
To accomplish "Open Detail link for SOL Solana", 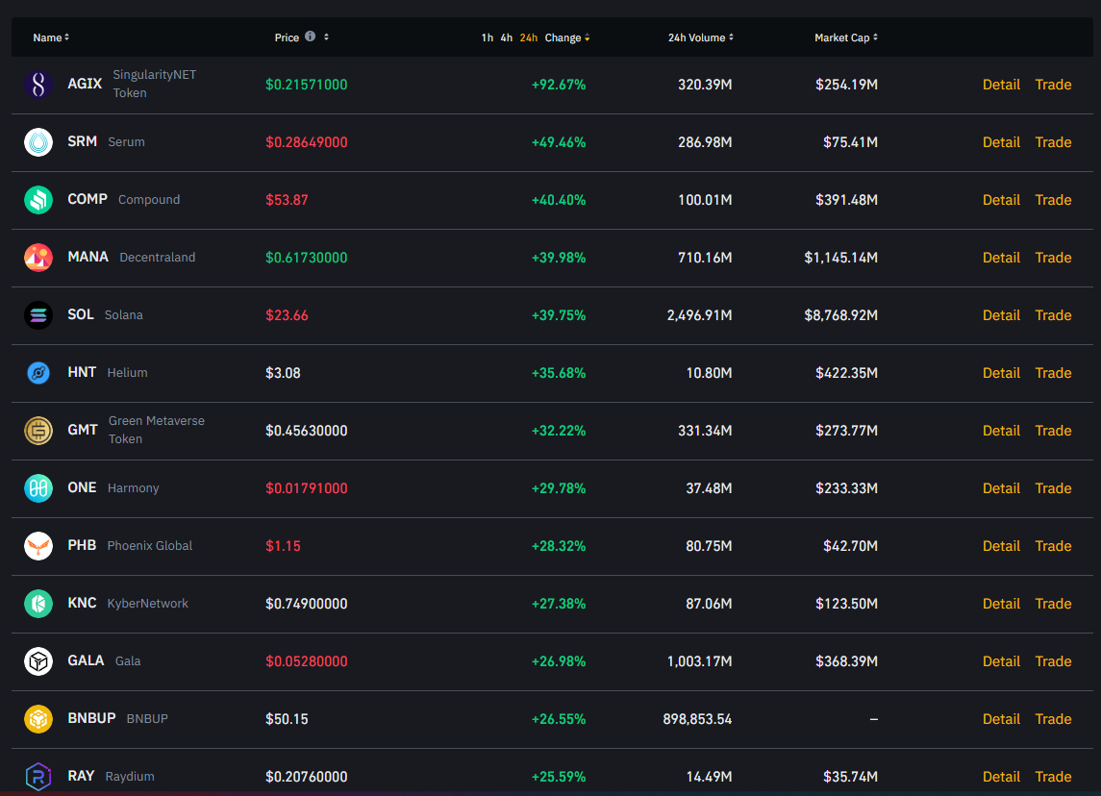I will click(1001, 315).
